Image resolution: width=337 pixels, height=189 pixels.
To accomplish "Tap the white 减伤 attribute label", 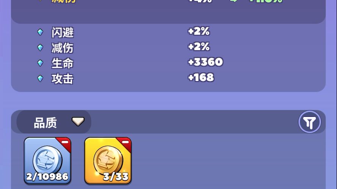I will click(63, 48).
